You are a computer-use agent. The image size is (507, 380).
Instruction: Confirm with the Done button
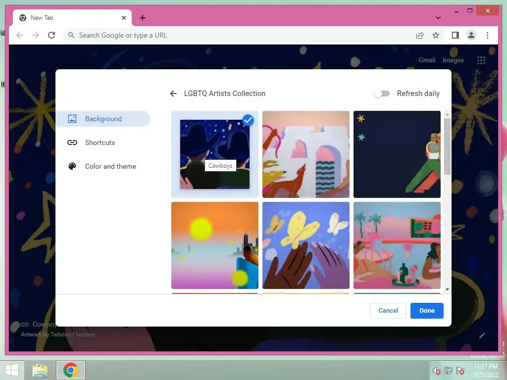pyautogui.click(x=427, y=311)
